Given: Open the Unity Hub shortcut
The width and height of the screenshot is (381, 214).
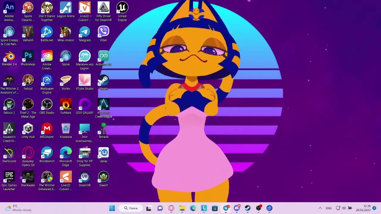Looking at the screenshot, I should (28, 131).
